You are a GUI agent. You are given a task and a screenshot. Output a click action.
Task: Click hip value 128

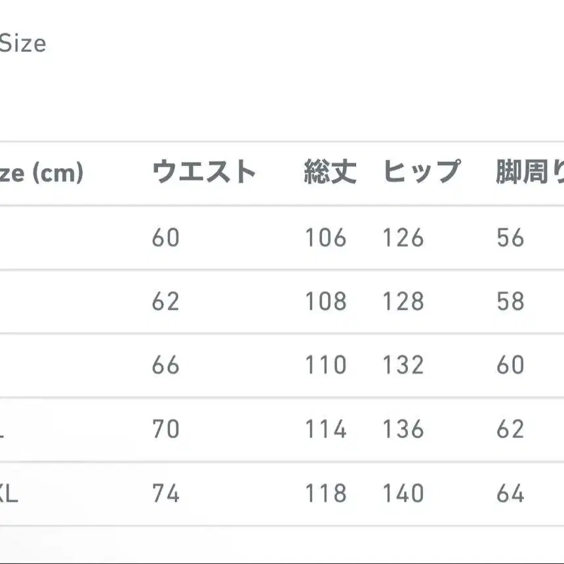point(403,301)
